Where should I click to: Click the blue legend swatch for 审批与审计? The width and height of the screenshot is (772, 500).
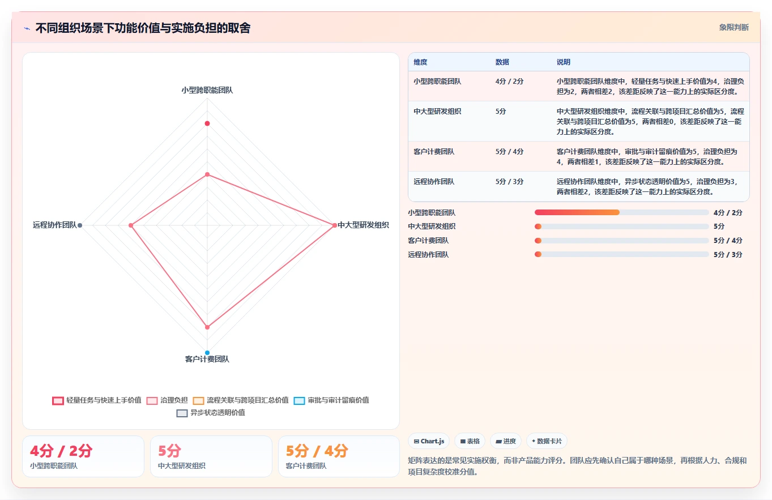(x=300, y=400)
